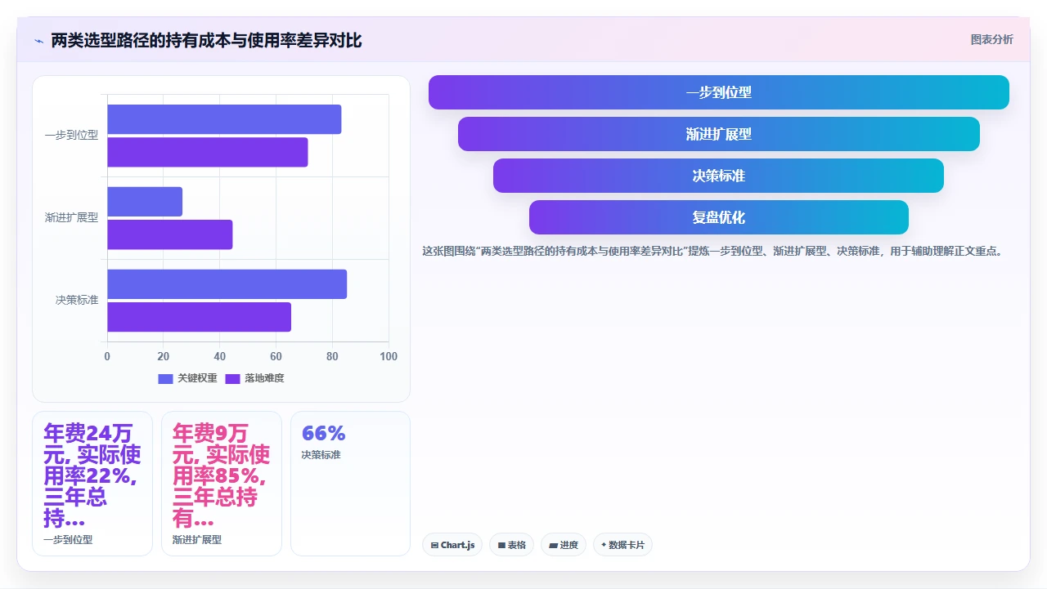Open the 年费24万元 data card
Viewport: 1047px width, 589px height.
(92, 484)
